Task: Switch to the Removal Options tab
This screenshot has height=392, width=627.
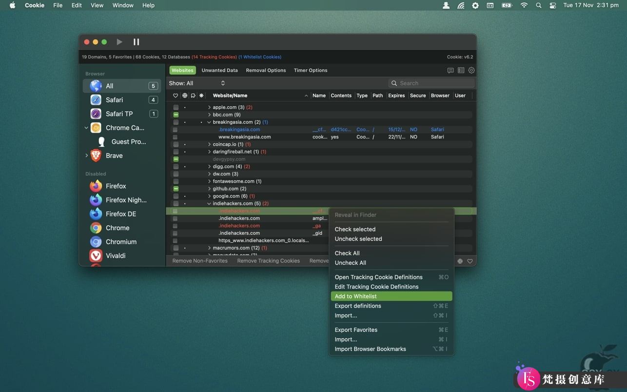Action: (x=266, y=70)
